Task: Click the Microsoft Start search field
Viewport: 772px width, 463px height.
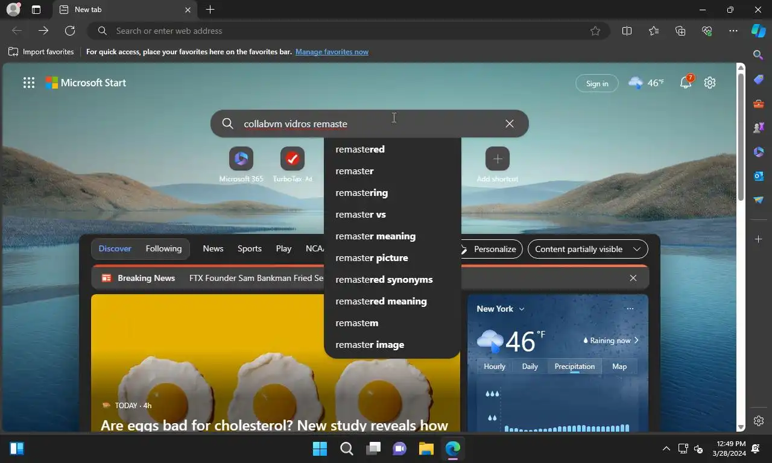Action: [x=369, y=124]
